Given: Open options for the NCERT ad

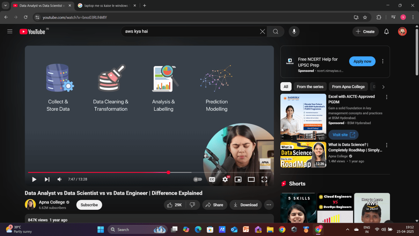Looking at the screenshot, I should point(383,61).
